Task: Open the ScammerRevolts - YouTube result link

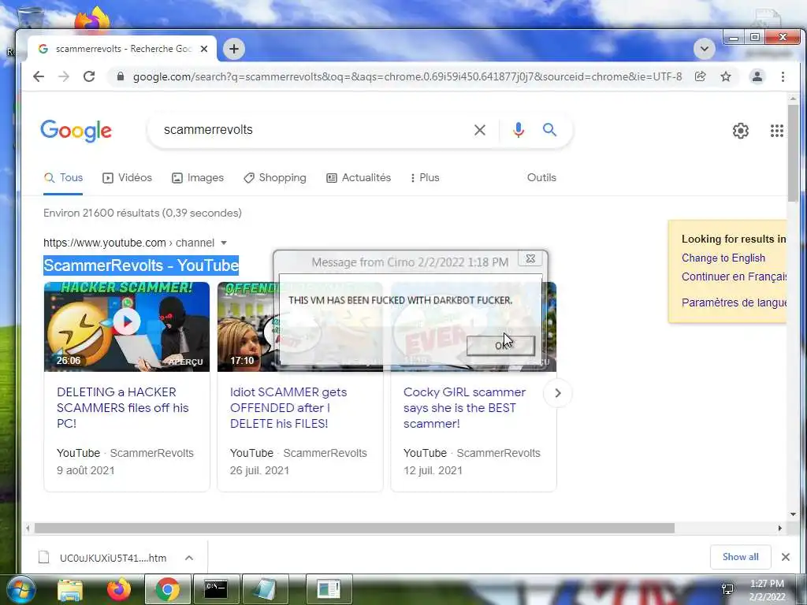Action: click(141, 265)
